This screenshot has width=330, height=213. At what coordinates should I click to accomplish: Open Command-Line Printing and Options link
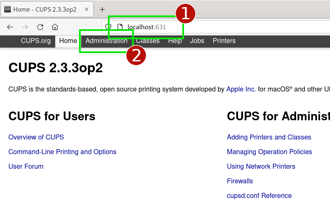click(x=62, y=152)
